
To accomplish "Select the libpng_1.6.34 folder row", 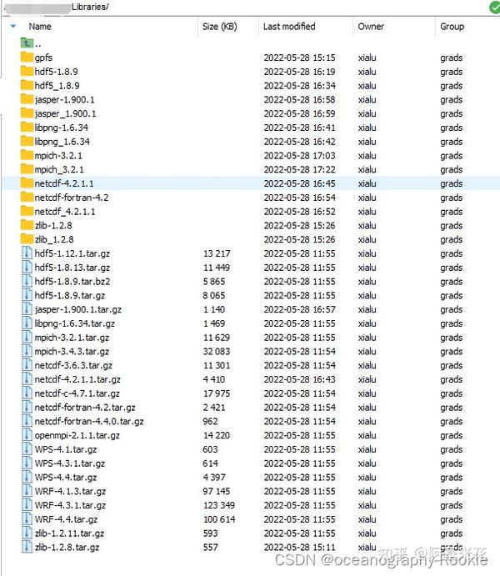I will click(x=251, y=142).
